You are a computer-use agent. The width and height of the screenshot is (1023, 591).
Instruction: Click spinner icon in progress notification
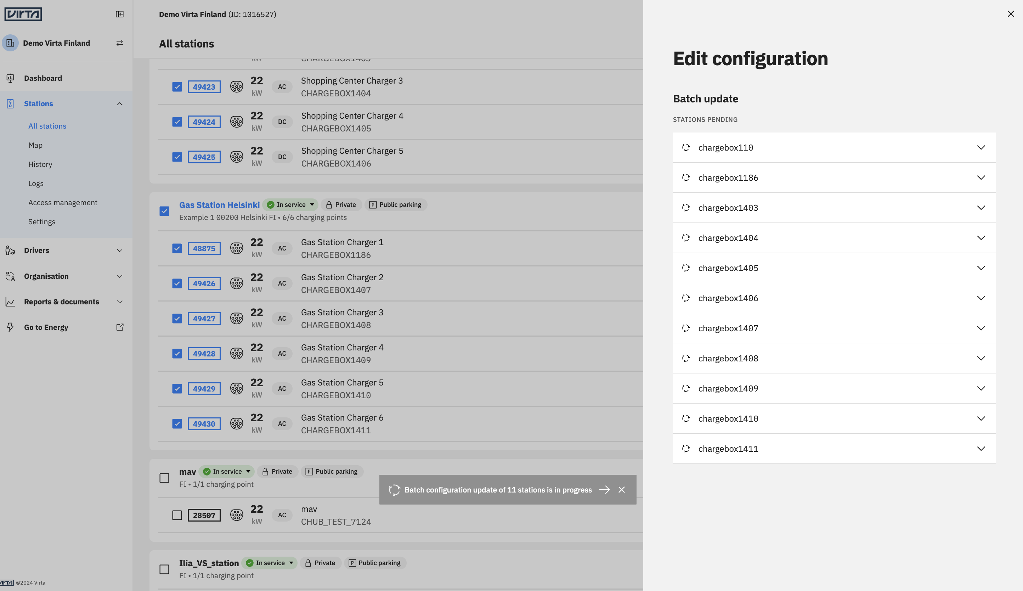pyautogui.click(x=395, y=490)
